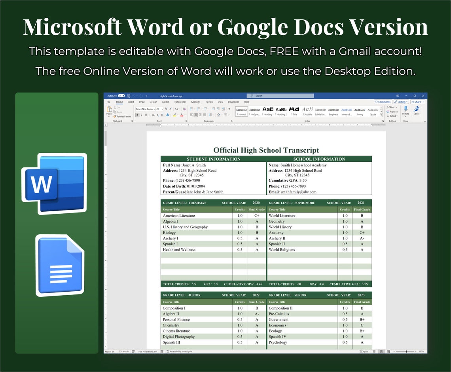
Task: Enable Focus mode from the status bar
Action: click(x=364, y=350)
